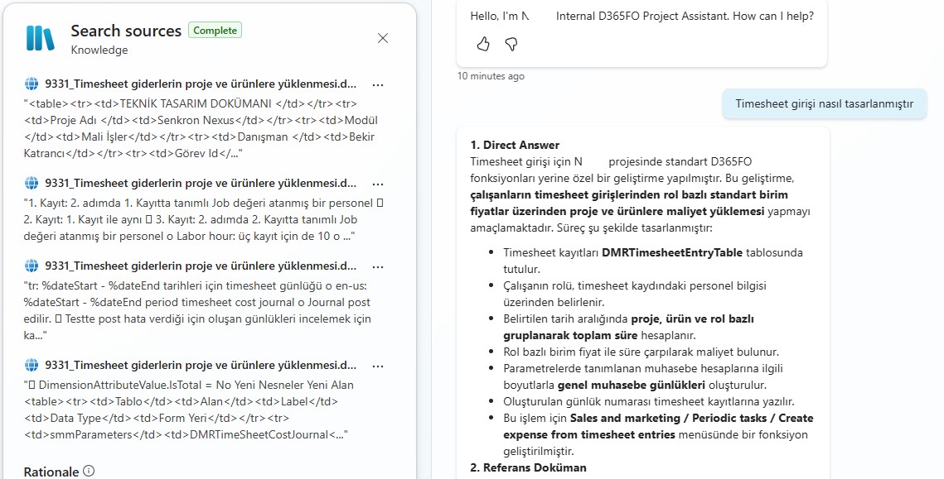The width and height of the screenshot is (944, 479).
Task: Open the source titled above "1. Kayıt: 2. adımda"
Action: pyautogui.click(x=201, y=183)
